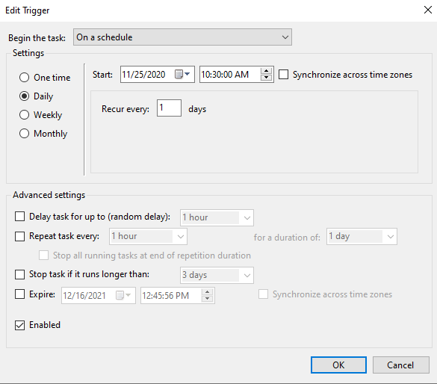Viewport: 437px width, 384px height.
Task: Click the Start time down spinner arrow
Action: pos(266,78)
